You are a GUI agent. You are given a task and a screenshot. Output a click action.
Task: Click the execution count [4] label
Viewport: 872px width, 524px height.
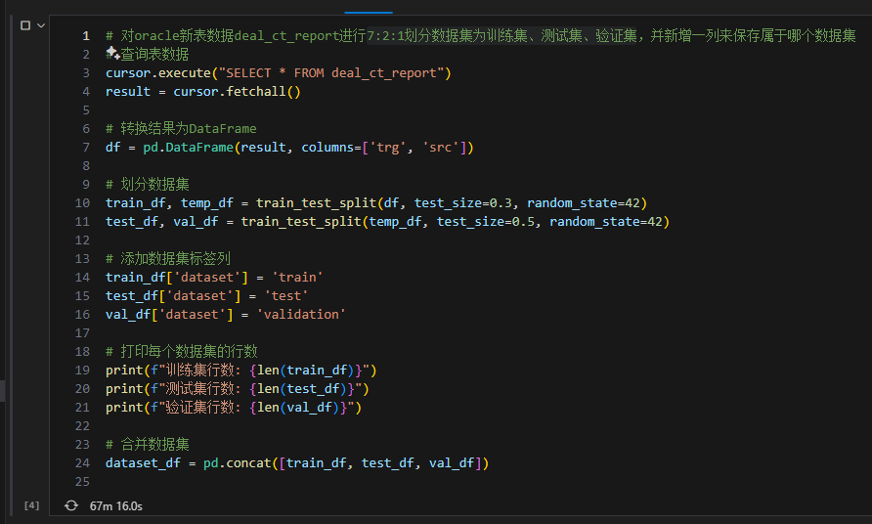tap(31, 505)
